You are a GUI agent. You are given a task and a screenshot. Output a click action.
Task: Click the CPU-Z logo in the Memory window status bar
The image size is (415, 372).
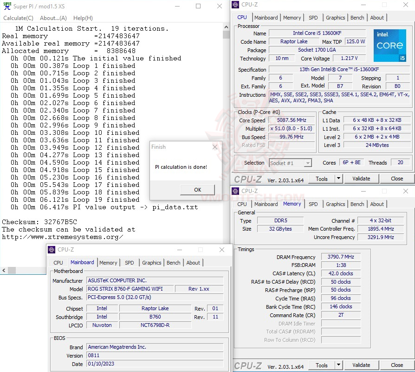pos(249,365)
